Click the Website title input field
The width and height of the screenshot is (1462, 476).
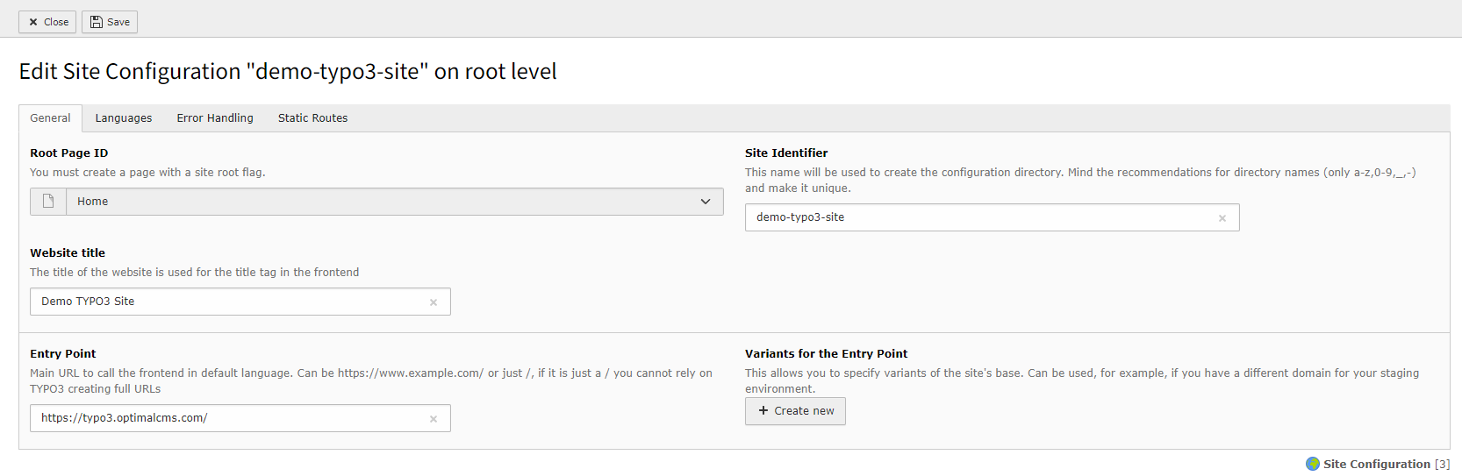[228, 302]
